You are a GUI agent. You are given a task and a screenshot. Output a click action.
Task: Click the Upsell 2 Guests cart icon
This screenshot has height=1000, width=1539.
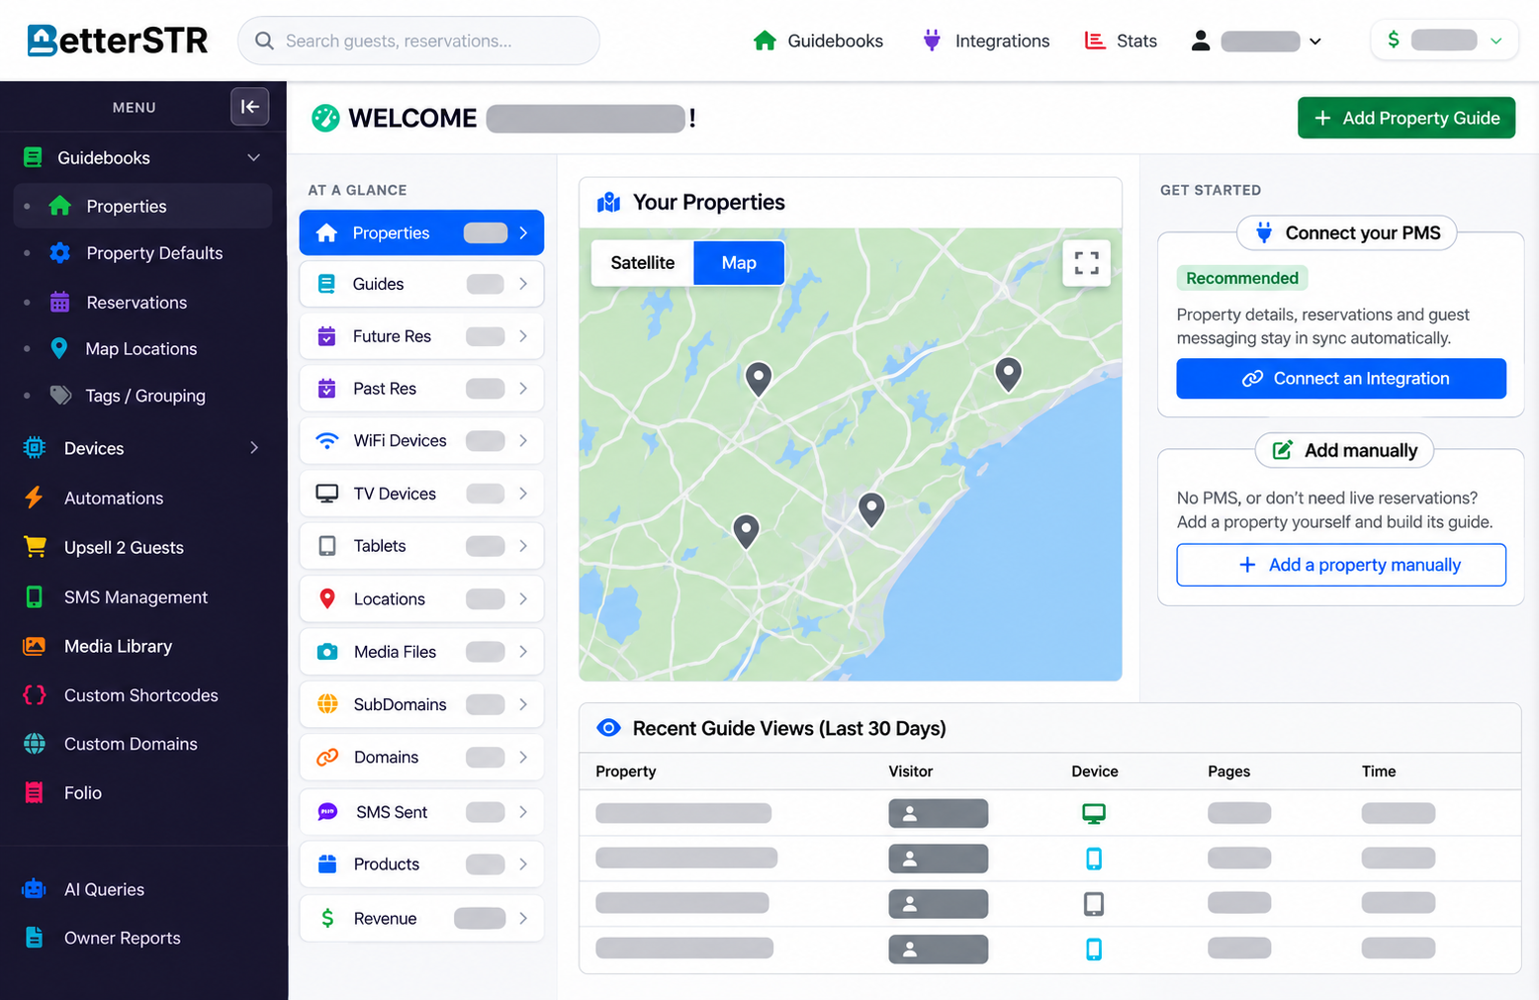coord(35,547)
